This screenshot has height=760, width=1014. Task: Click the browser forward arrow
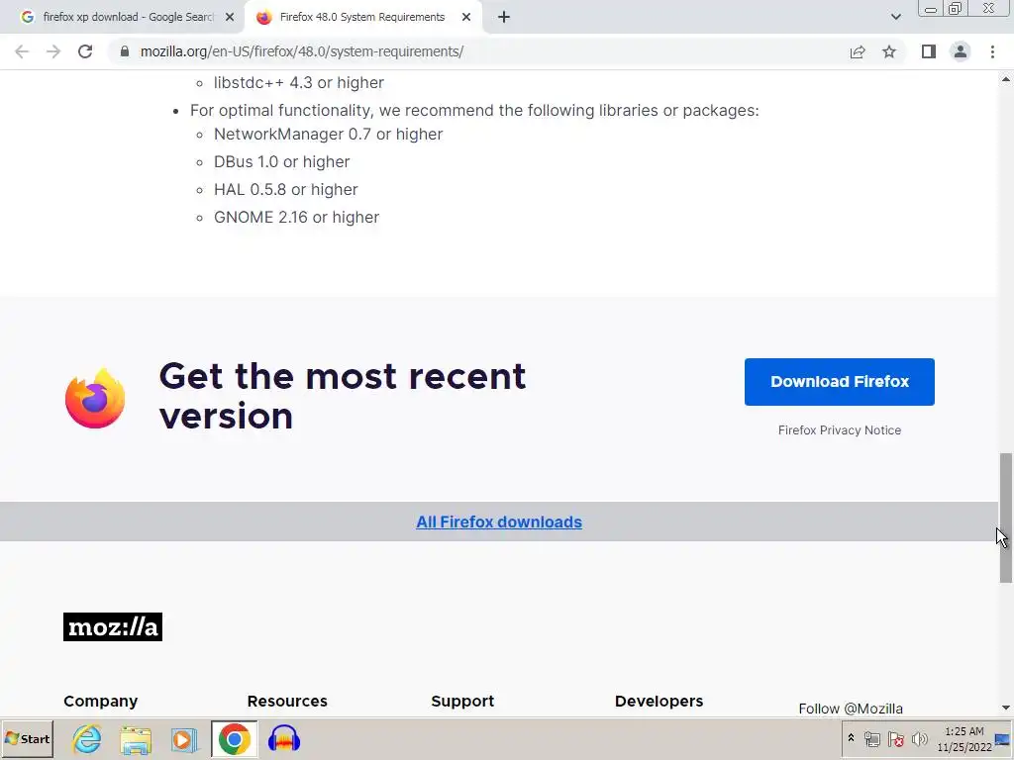coord(53,51)
